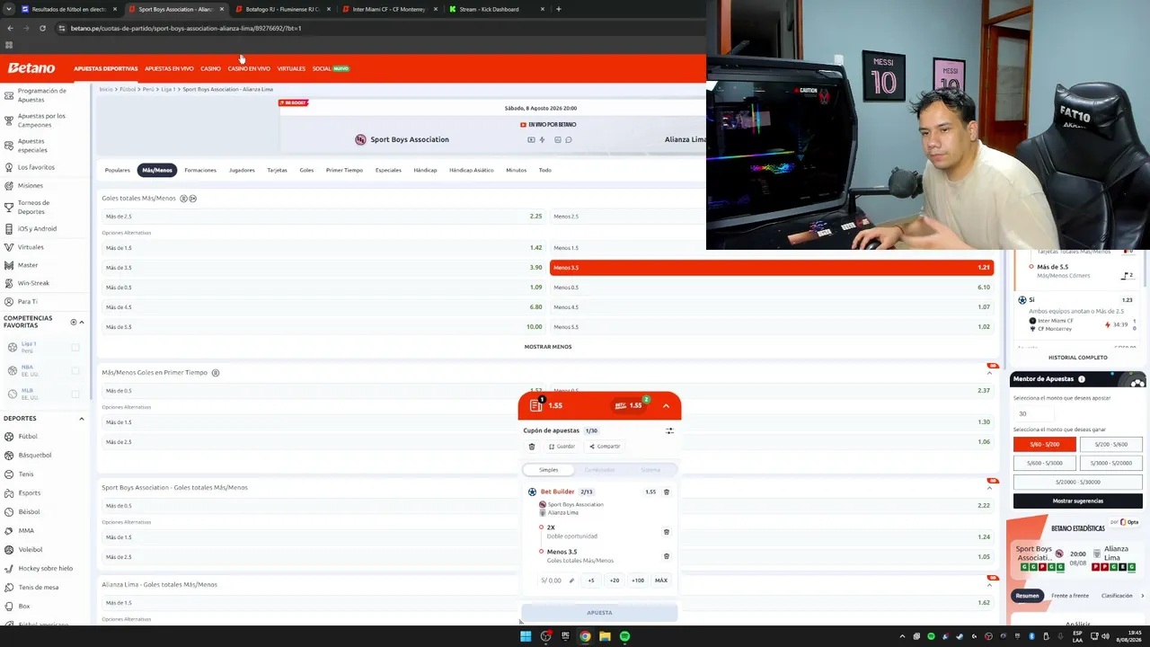Open bet slip settings sliders icon

pos(669,430)
